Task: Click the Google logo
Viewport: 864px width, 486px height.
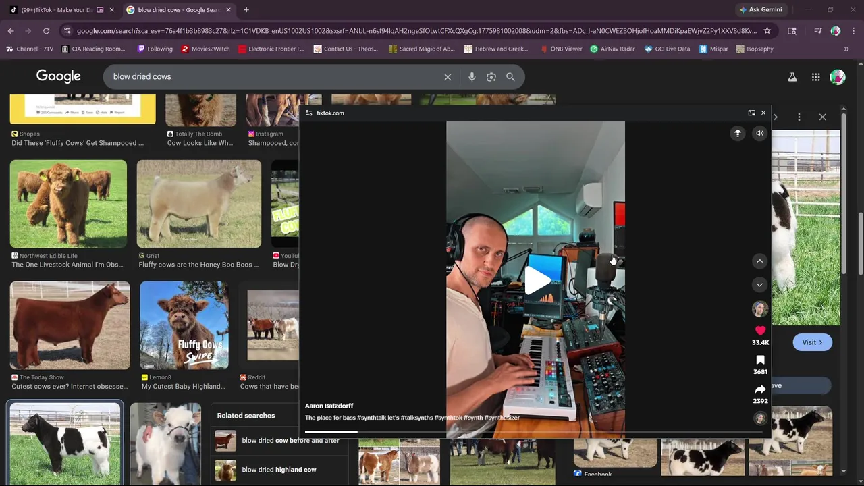Action: [59, 76]
